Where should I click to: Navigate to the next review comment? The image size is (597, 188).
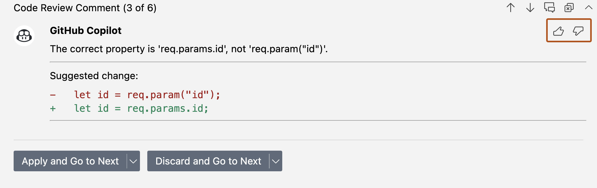tap(530, 8)
